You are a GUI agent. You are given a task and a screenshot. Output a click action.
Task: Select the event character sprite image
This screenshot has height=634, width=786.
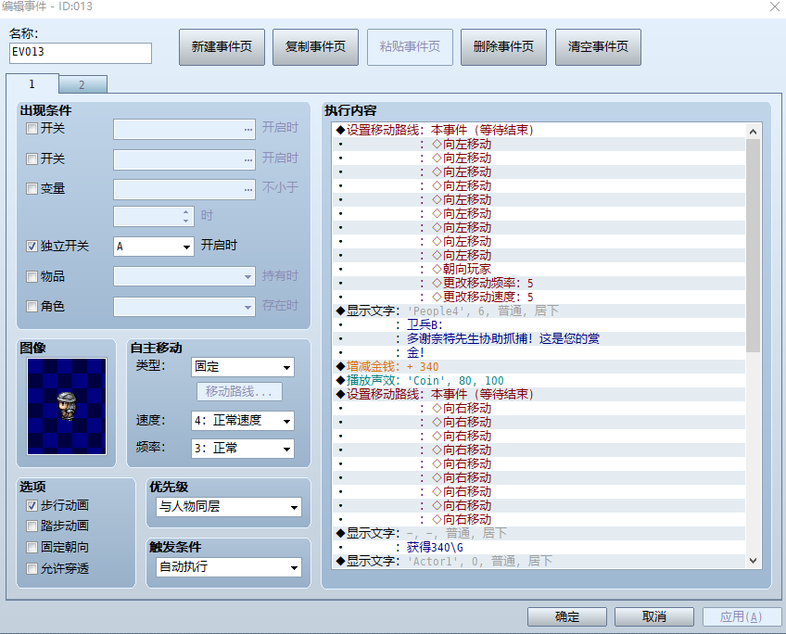(67, 406)
